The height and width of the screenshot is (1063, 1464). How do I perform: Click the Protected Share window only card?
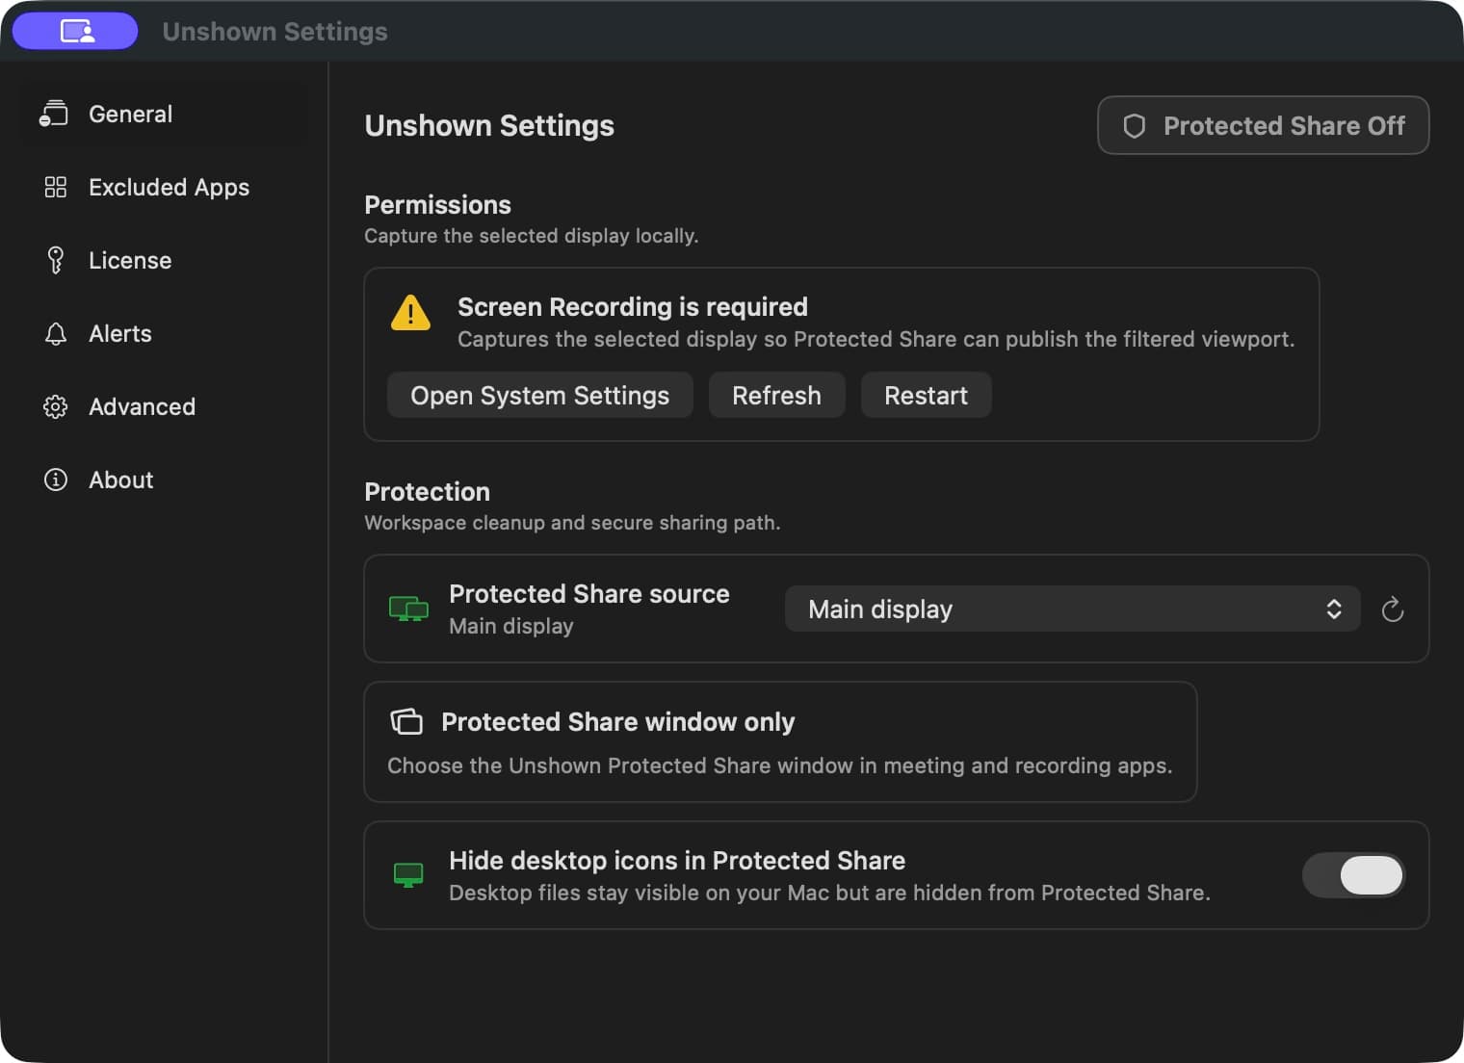[780, 741]
